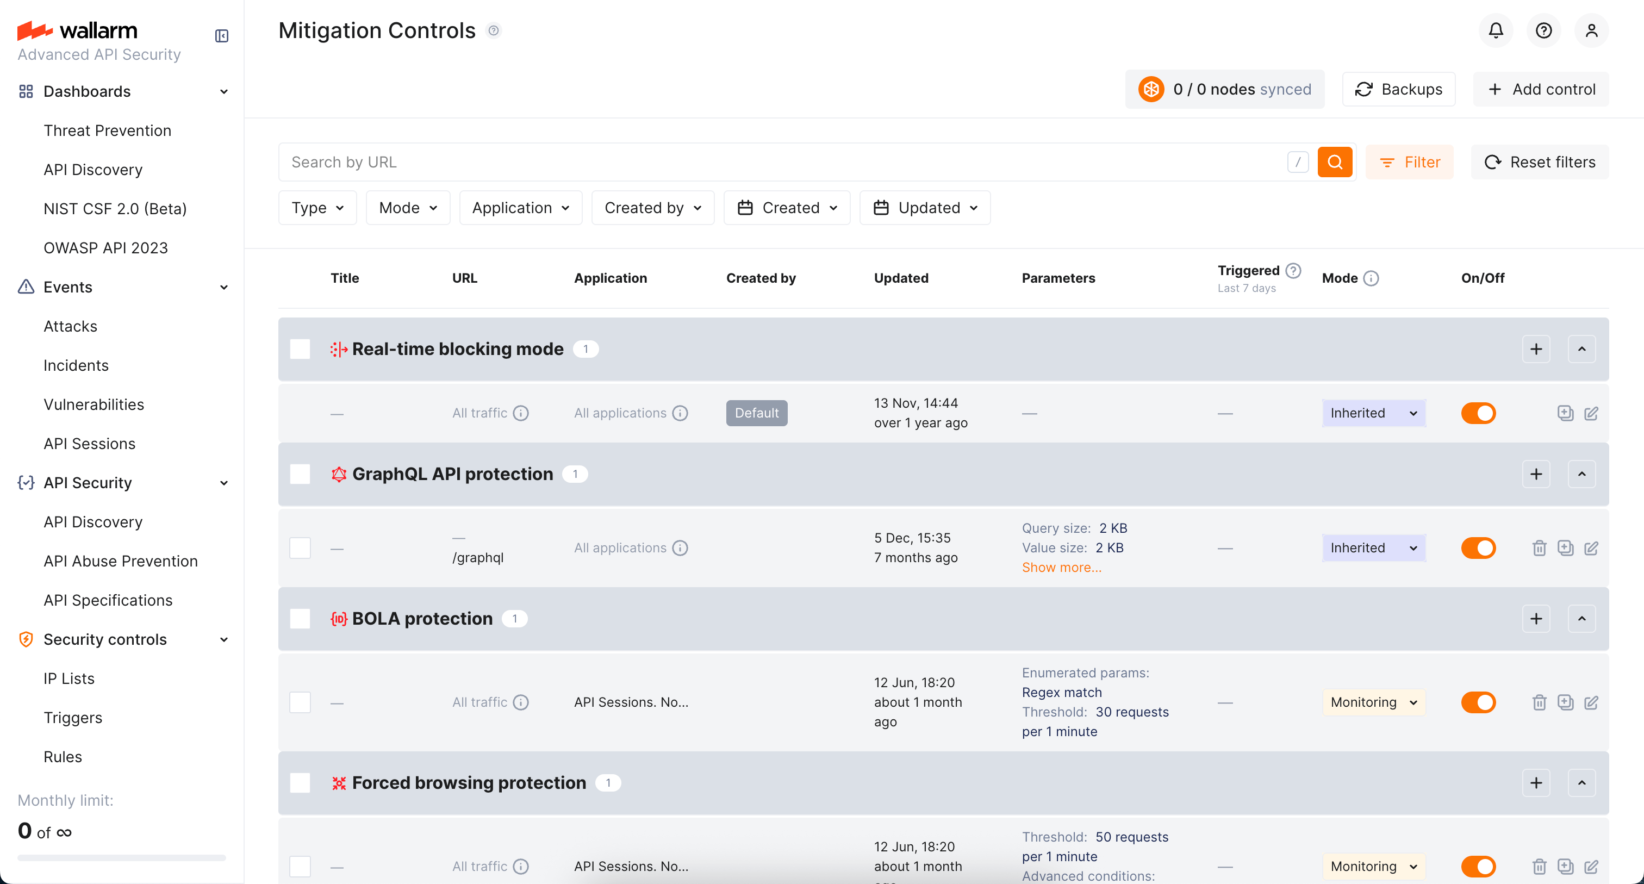The height and width of the screenshot is (884, 1644).
Task: Toggle off the Real-time blocking mode control
Action: (1479, 413)
